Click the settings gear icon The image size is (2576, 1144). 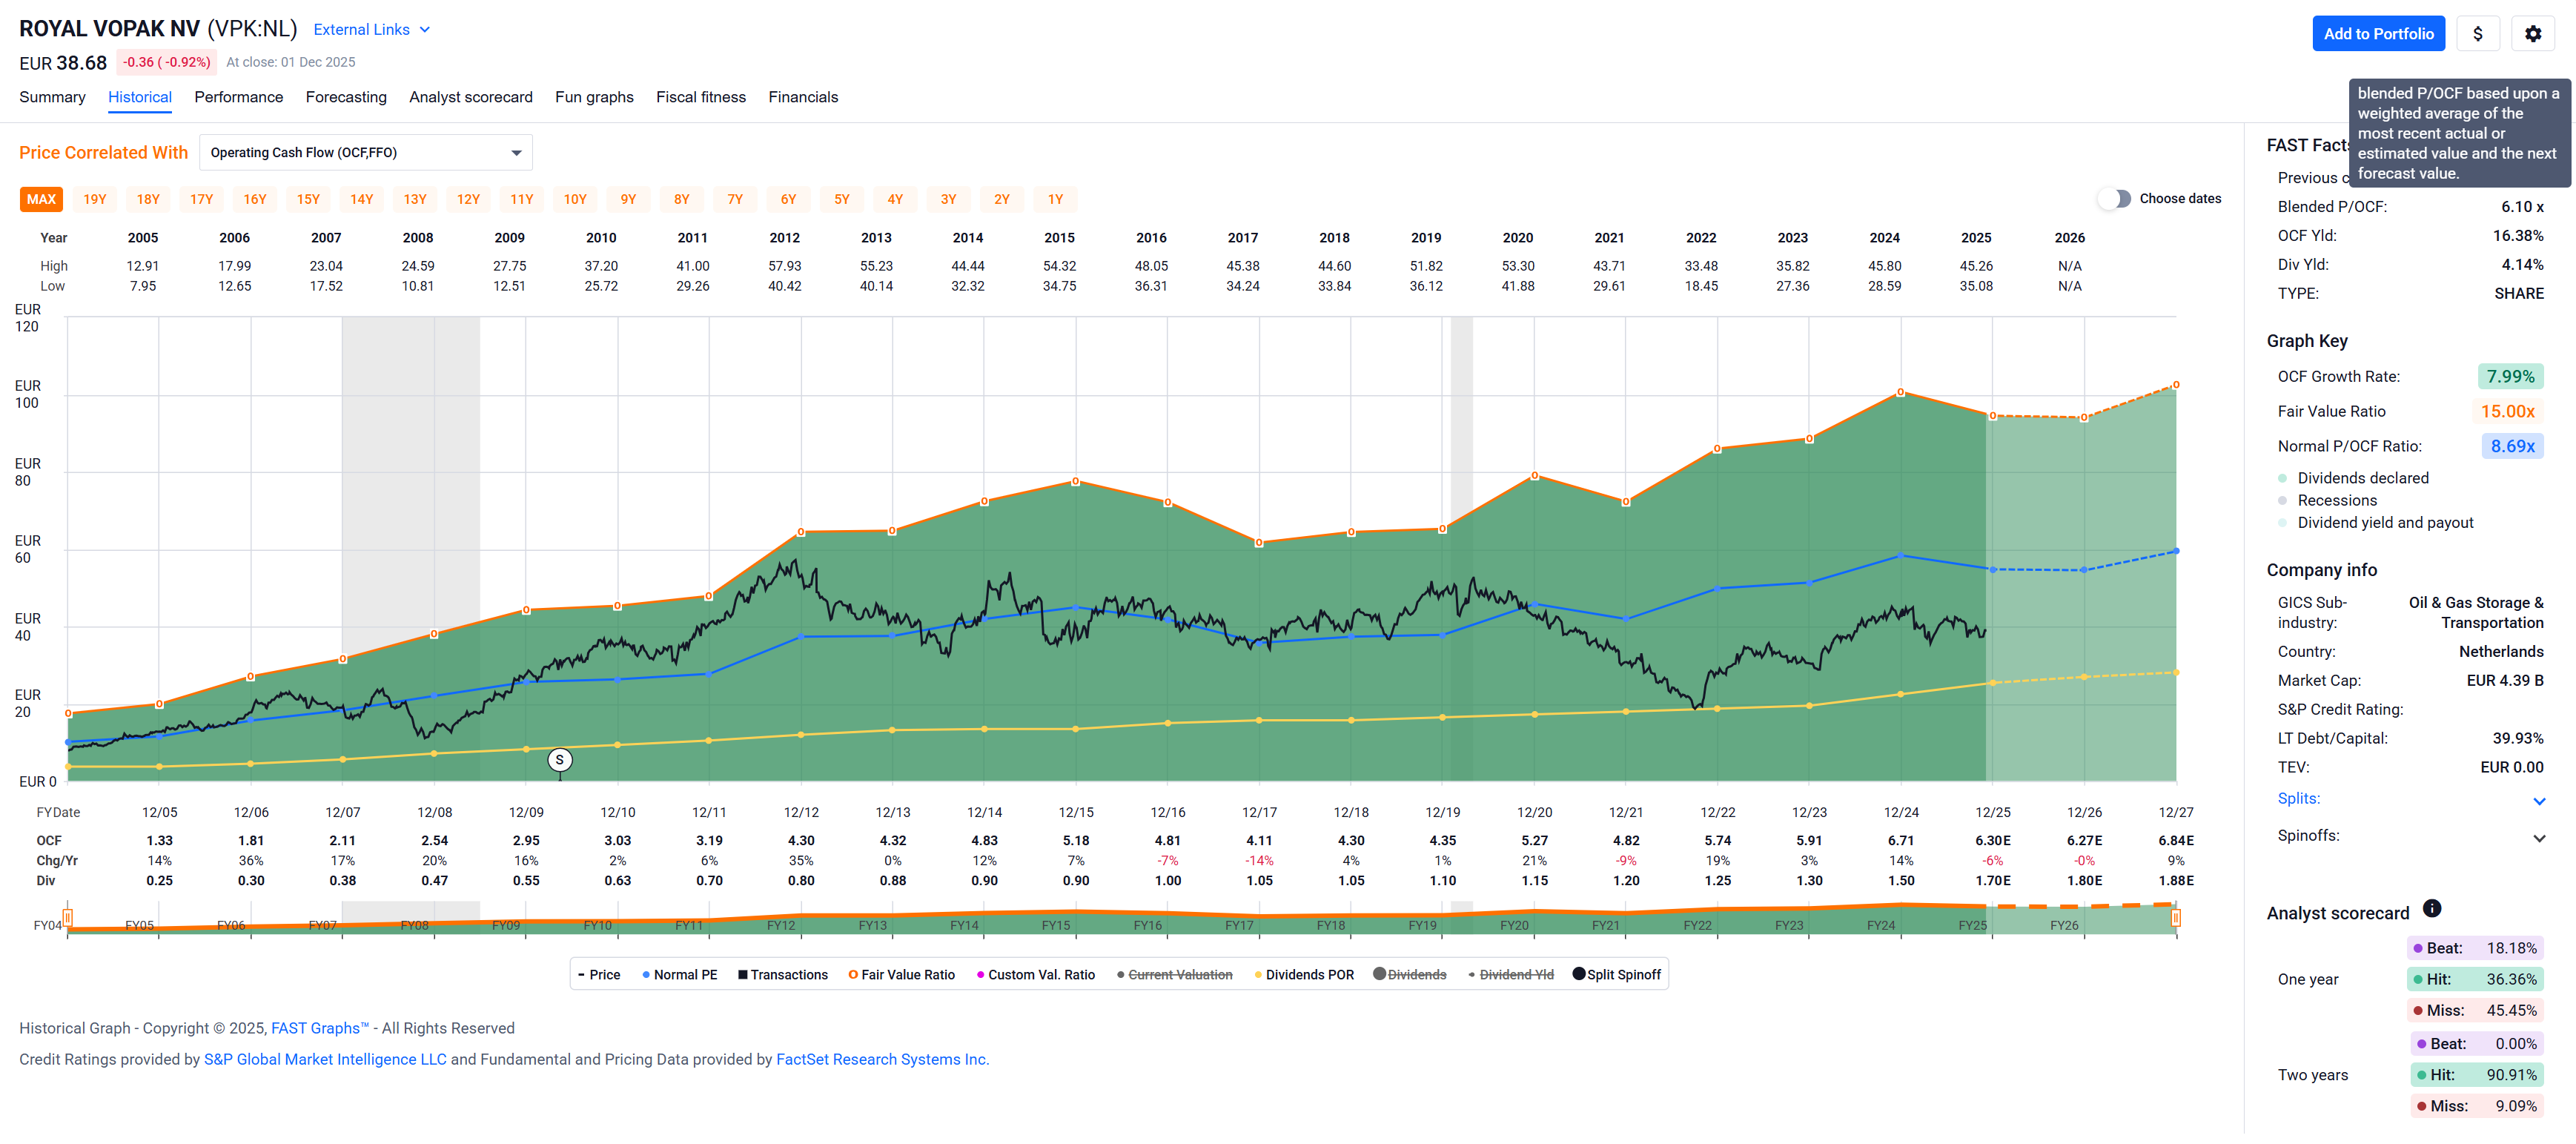(2532, 34)
